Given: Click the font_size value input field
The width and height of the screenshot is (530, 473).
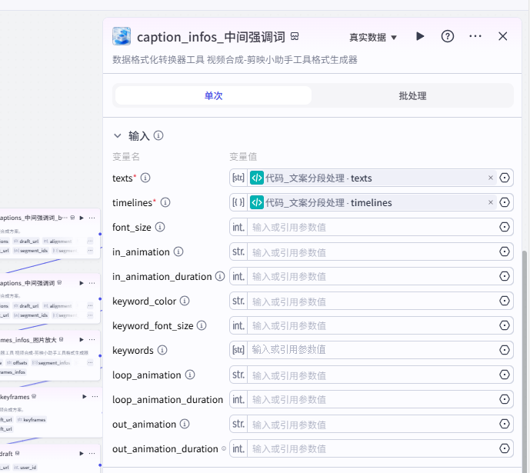Looking at the screenshot, I should tap(372, 227).
